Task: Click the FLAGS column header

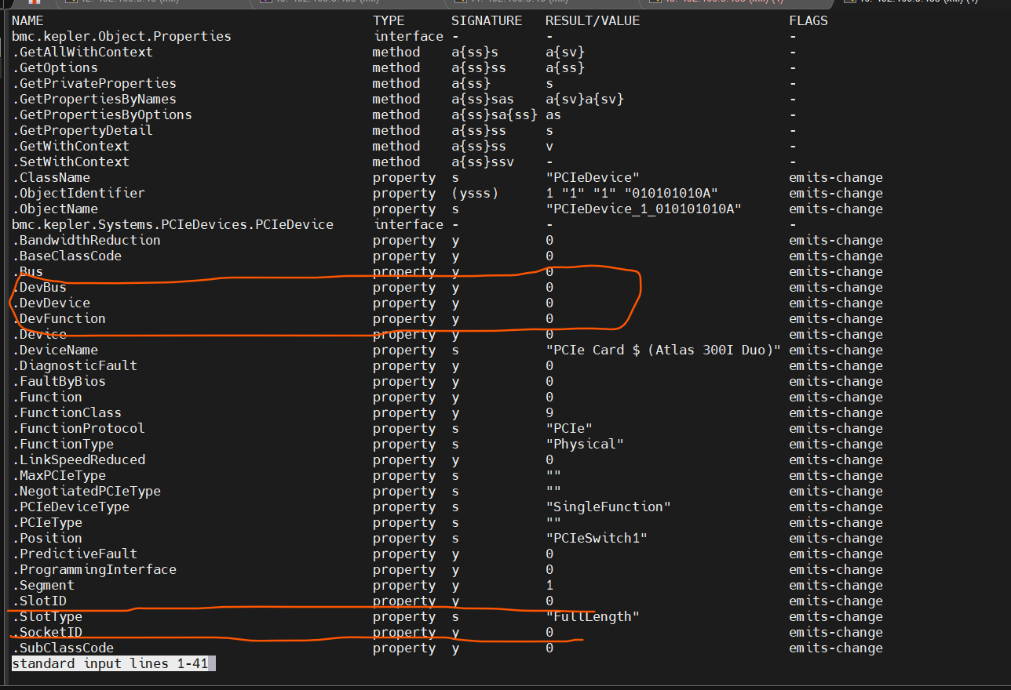Action: 808,21
